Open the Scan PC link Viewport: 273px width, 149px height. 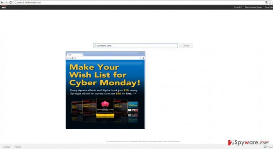238,7
